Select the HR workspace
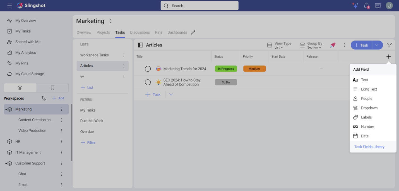The width and height of the screenshot is (399, 191). (18, 141)
